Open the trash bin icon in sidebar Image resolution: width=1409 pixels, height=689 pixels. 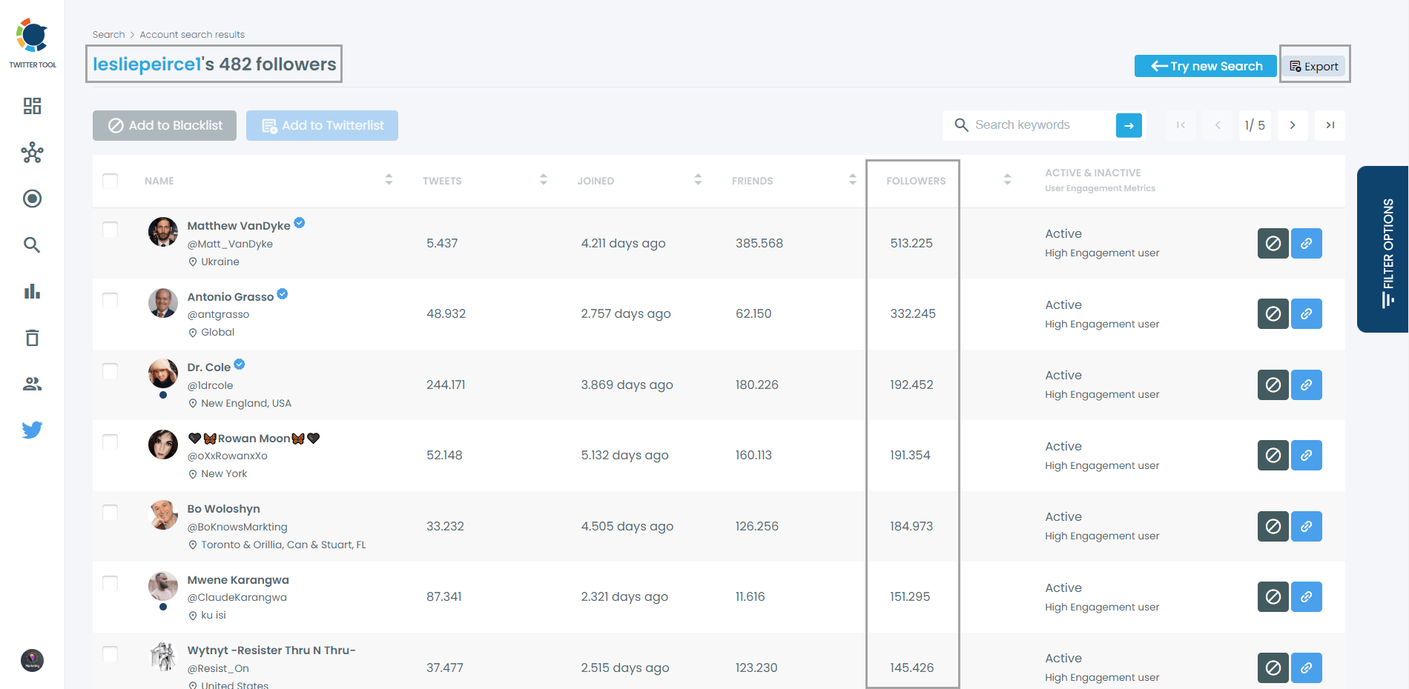pos(32,338)
